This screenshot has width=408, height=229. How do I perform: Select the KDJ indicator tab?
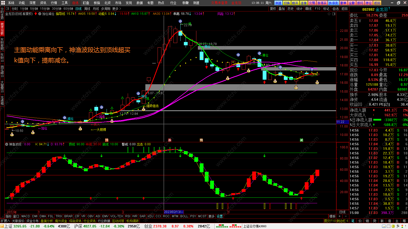click(150, 216)
